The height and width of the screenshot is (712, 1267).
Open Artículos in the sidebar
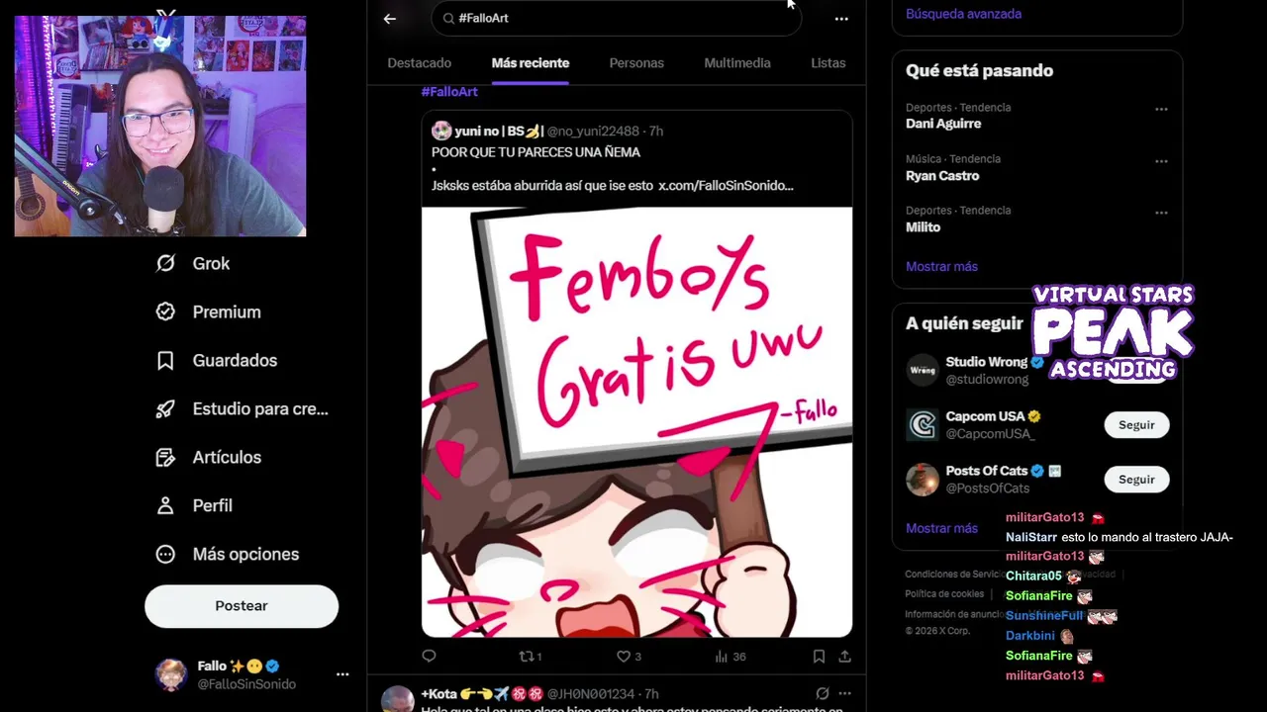[x=209, y=457]
